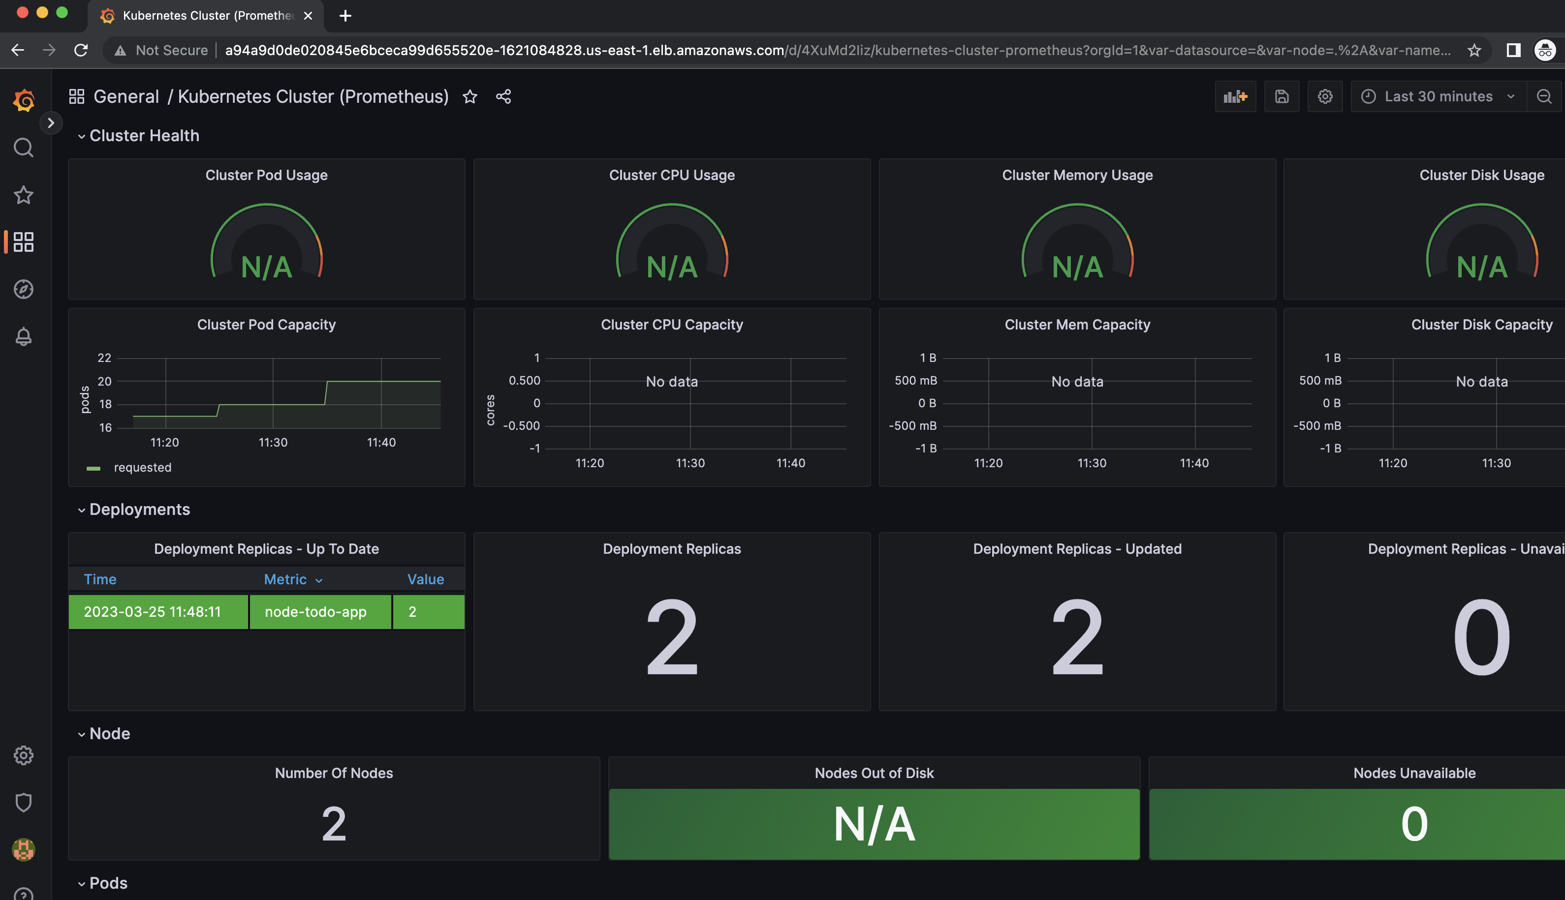Viewport: 1565px width, 900px height.
Task: Open Alerting via the bell icon
Action: pyautogui.click(x=24, y=336)
